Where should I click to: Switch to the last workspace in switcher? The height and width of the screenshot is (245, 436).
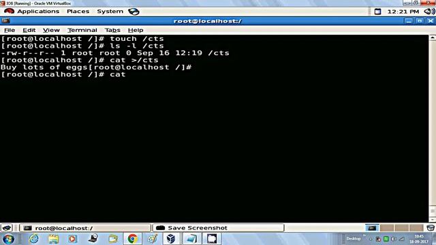pos(416,228)
